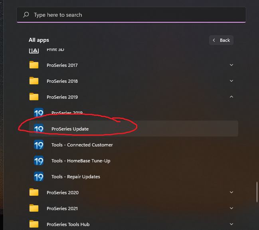Open Tools - Connected Customer icon
259x230 pixels.
pos(39,145)
